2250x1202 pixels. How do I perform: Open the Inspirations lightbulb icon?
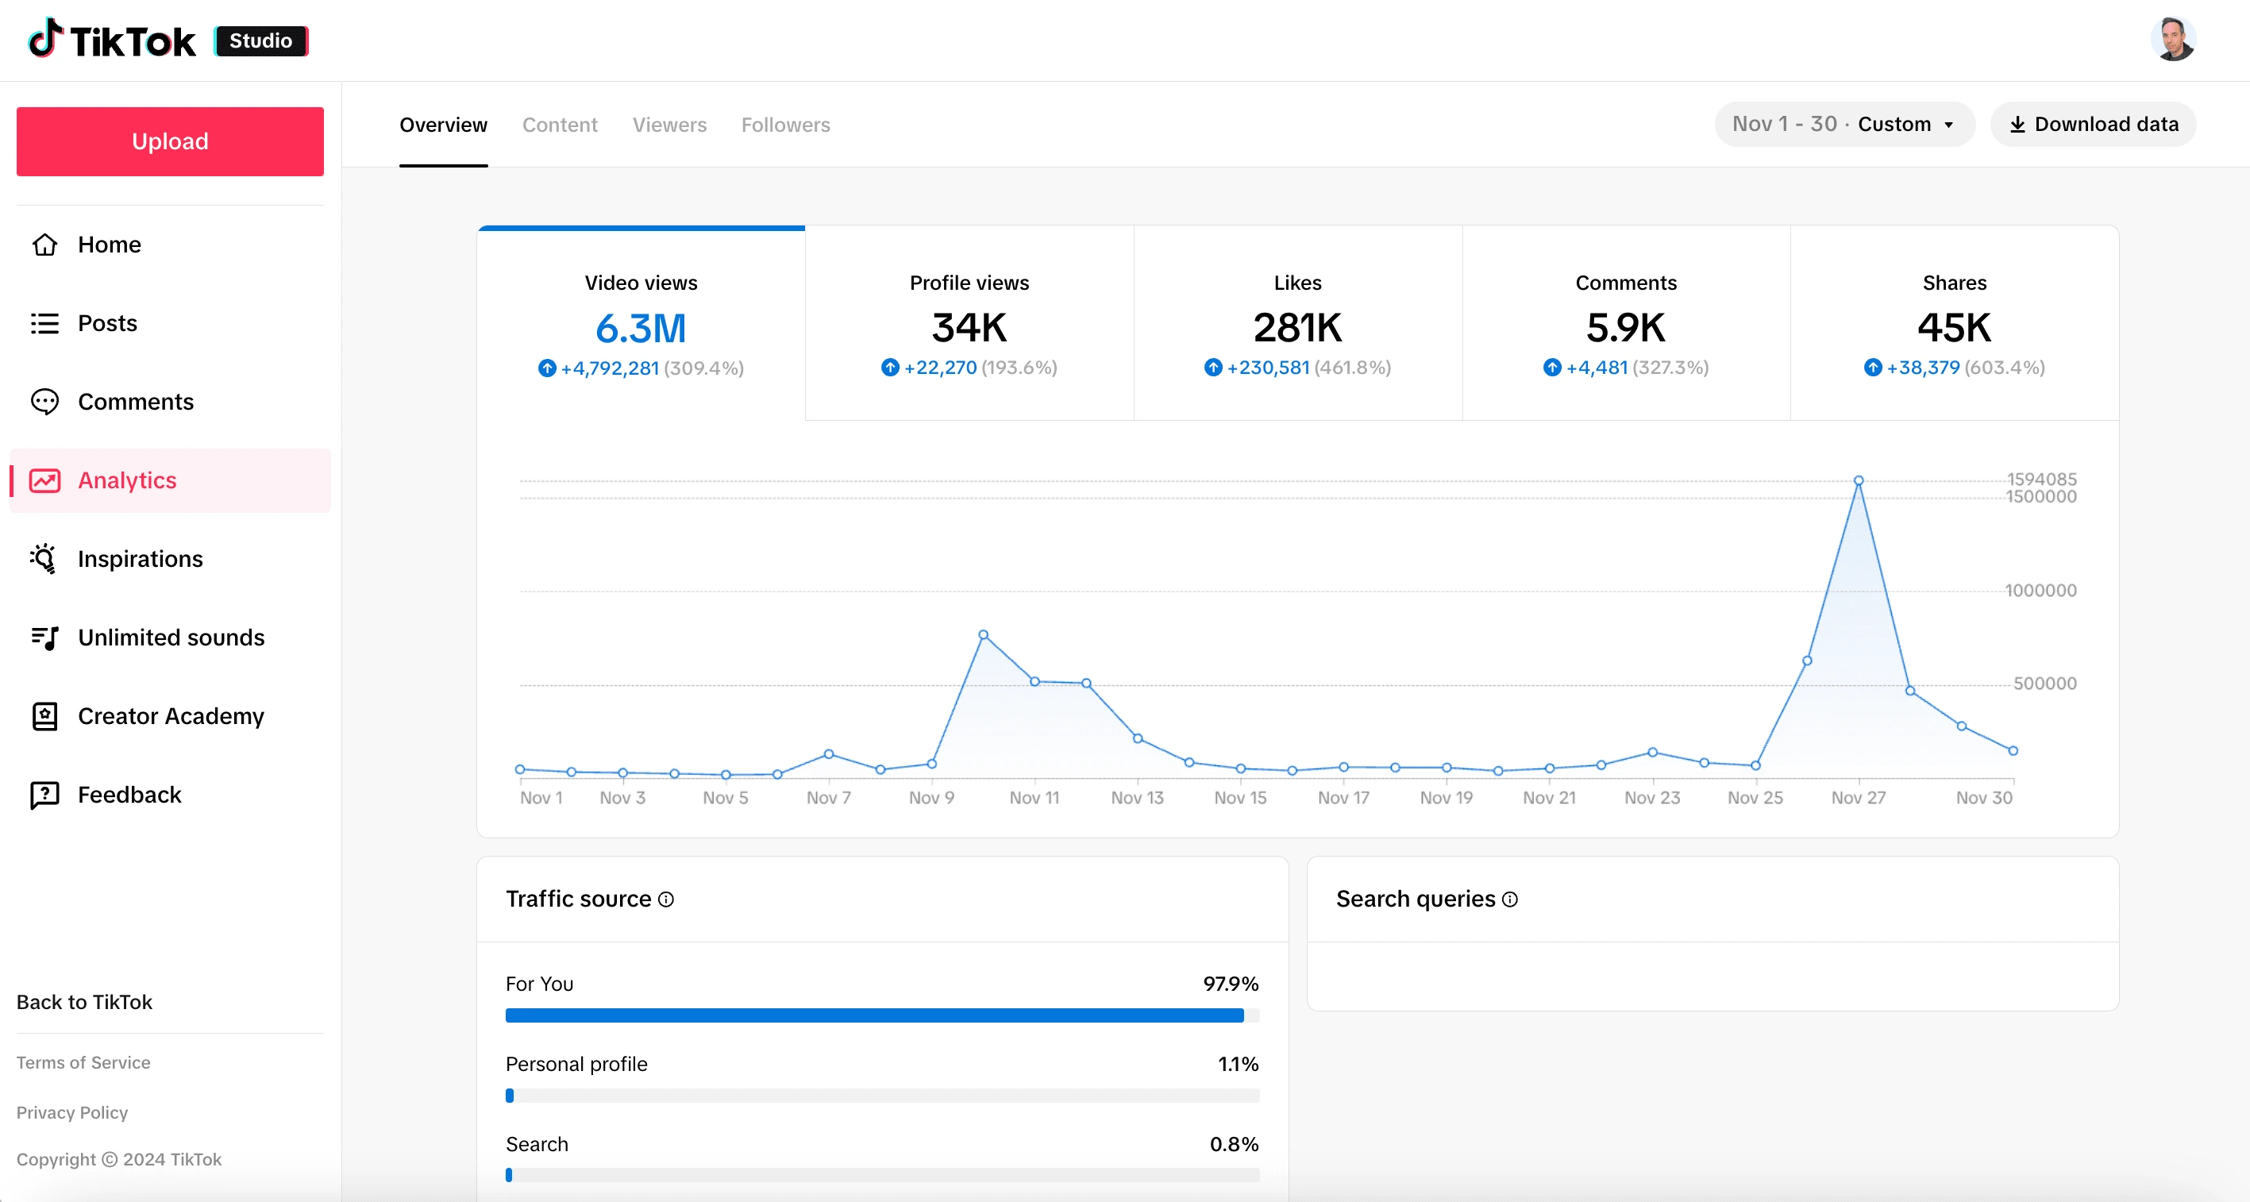(x=44, y=559)
